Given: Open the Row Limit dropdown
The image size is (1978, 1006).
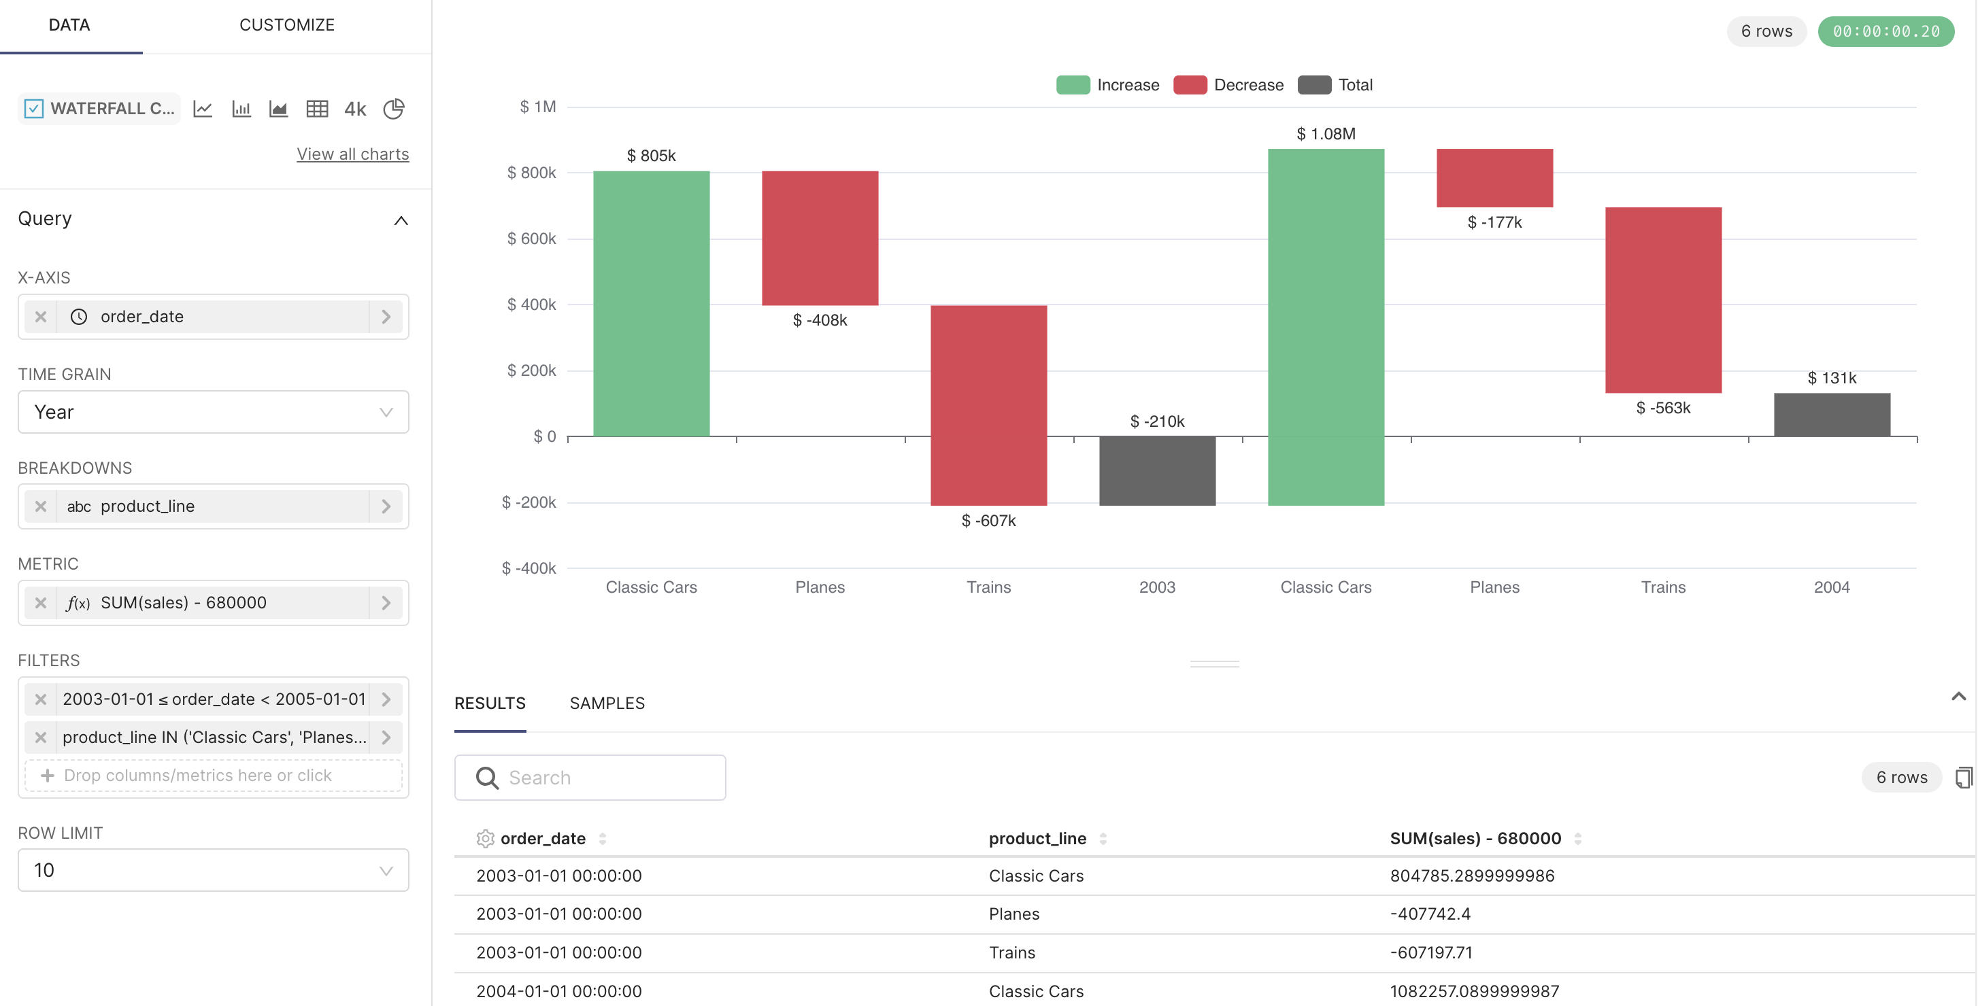Looking at the screenshot, I should pos(214,869).
